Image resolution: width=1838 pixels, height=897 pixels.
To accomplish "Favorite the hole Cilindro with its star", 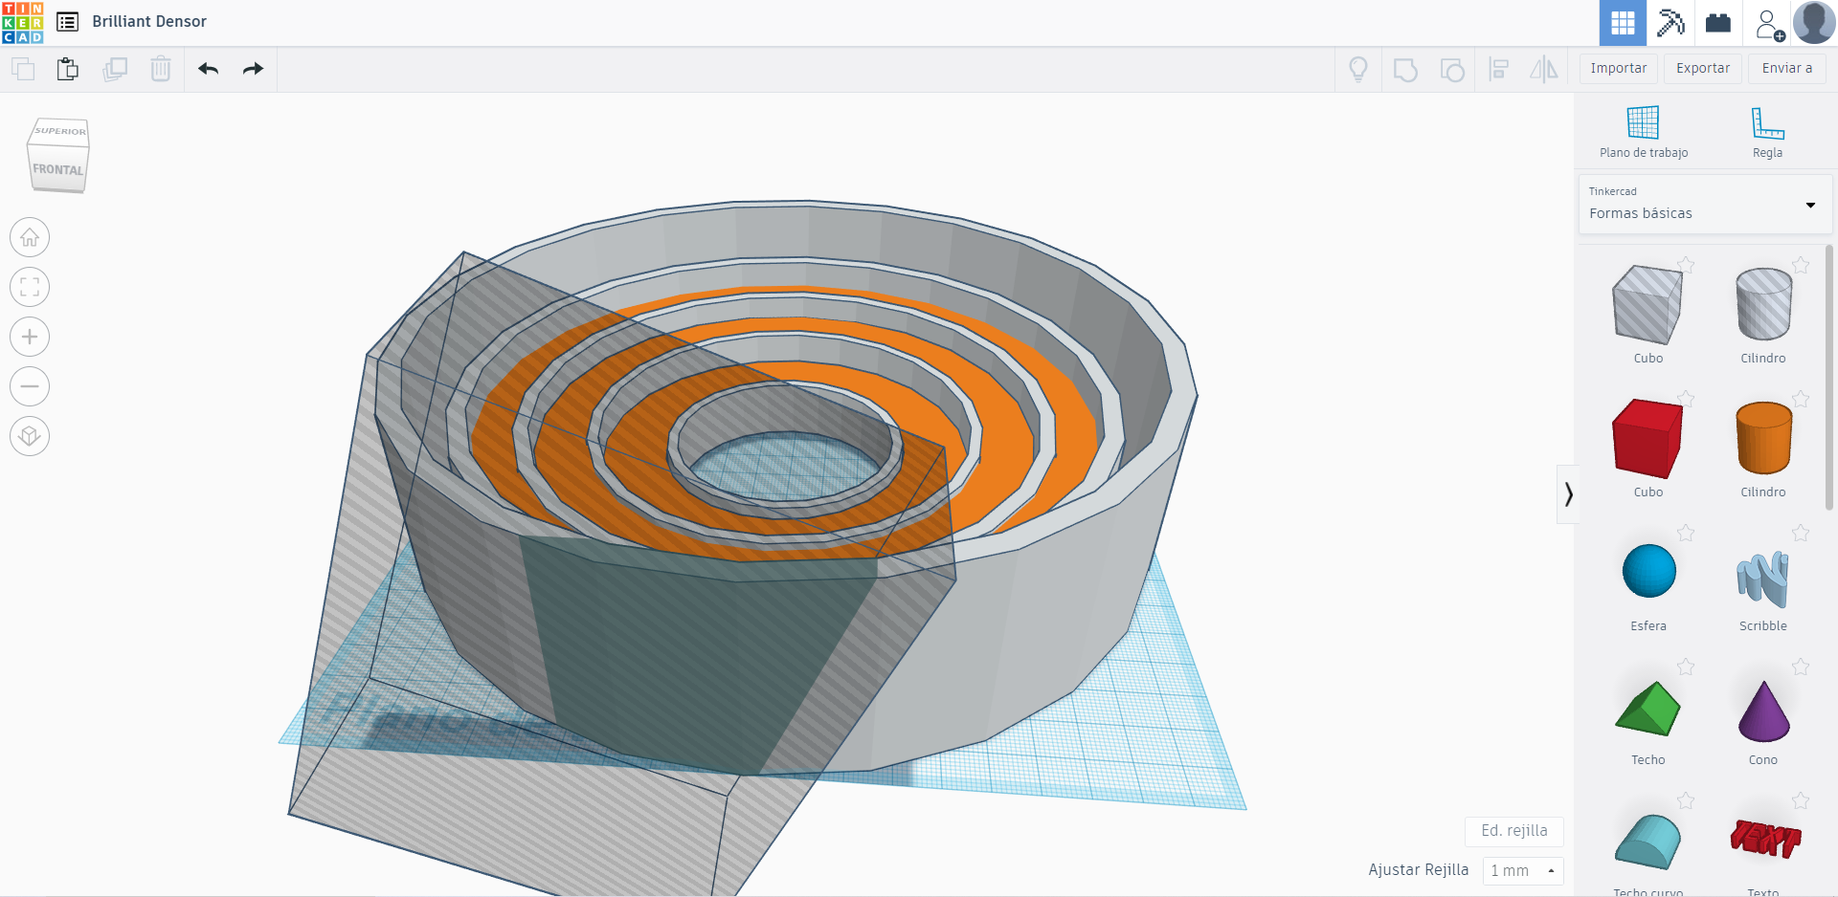I will [x=1801, y=265].
